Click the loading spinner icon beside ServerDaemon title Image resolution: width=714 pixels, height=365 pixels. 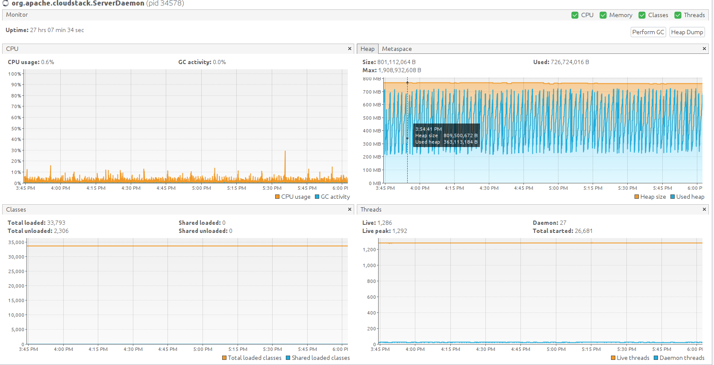(x=6, y=3)
